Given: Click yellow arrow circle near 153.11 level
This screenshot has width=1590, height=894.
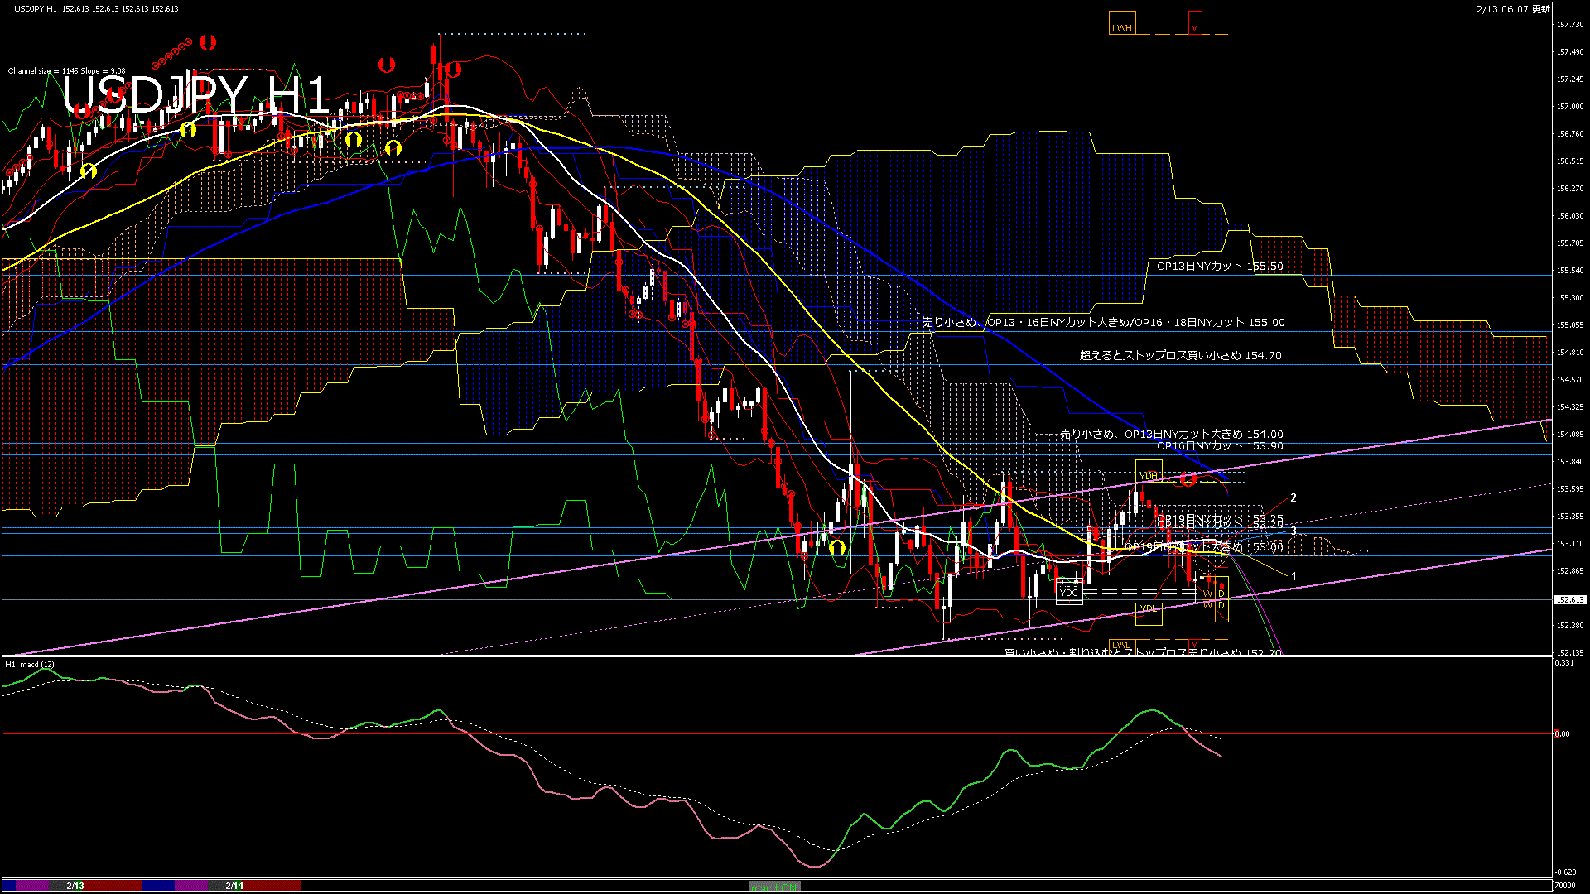Looking at the screenshot, I should coord(836,547).
